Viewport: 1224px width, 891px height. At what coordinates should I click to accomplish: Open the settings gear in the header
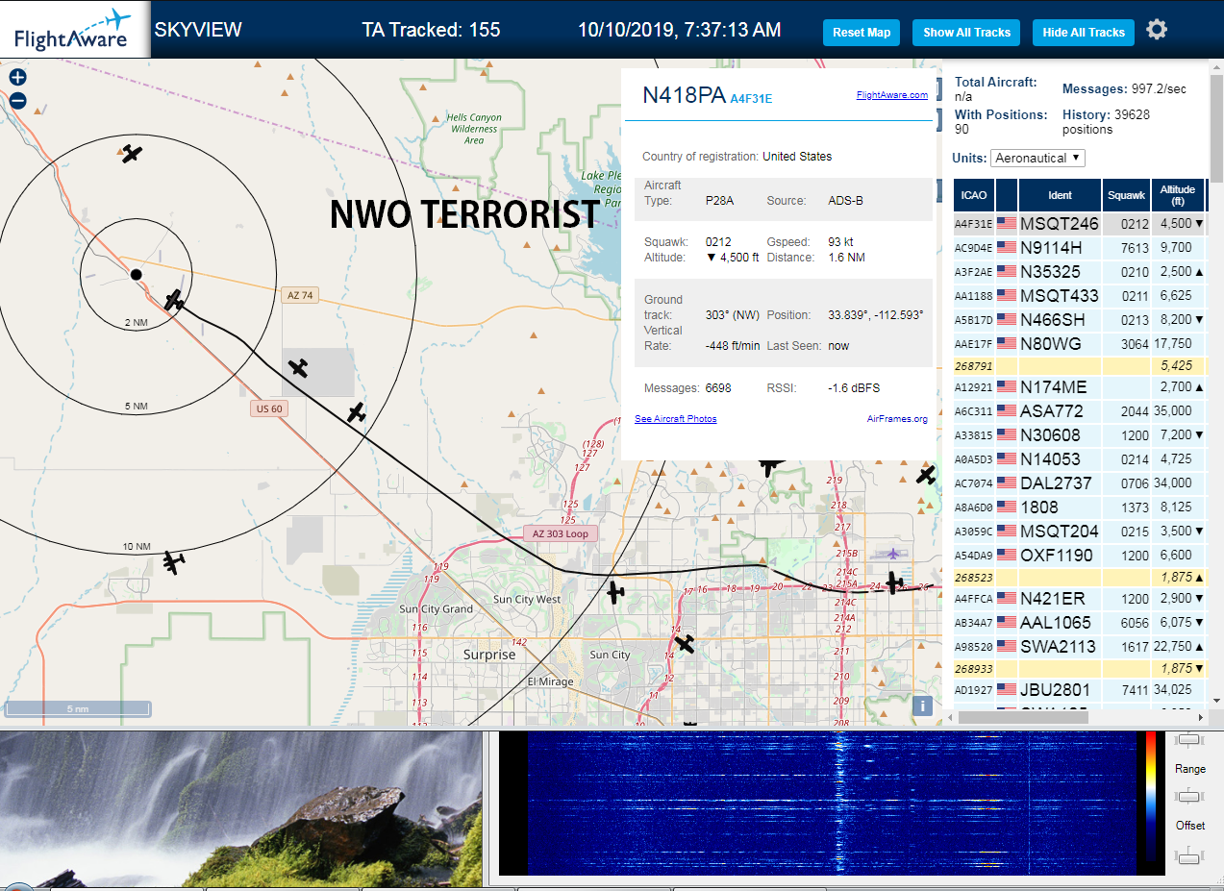coord(1157,30)
